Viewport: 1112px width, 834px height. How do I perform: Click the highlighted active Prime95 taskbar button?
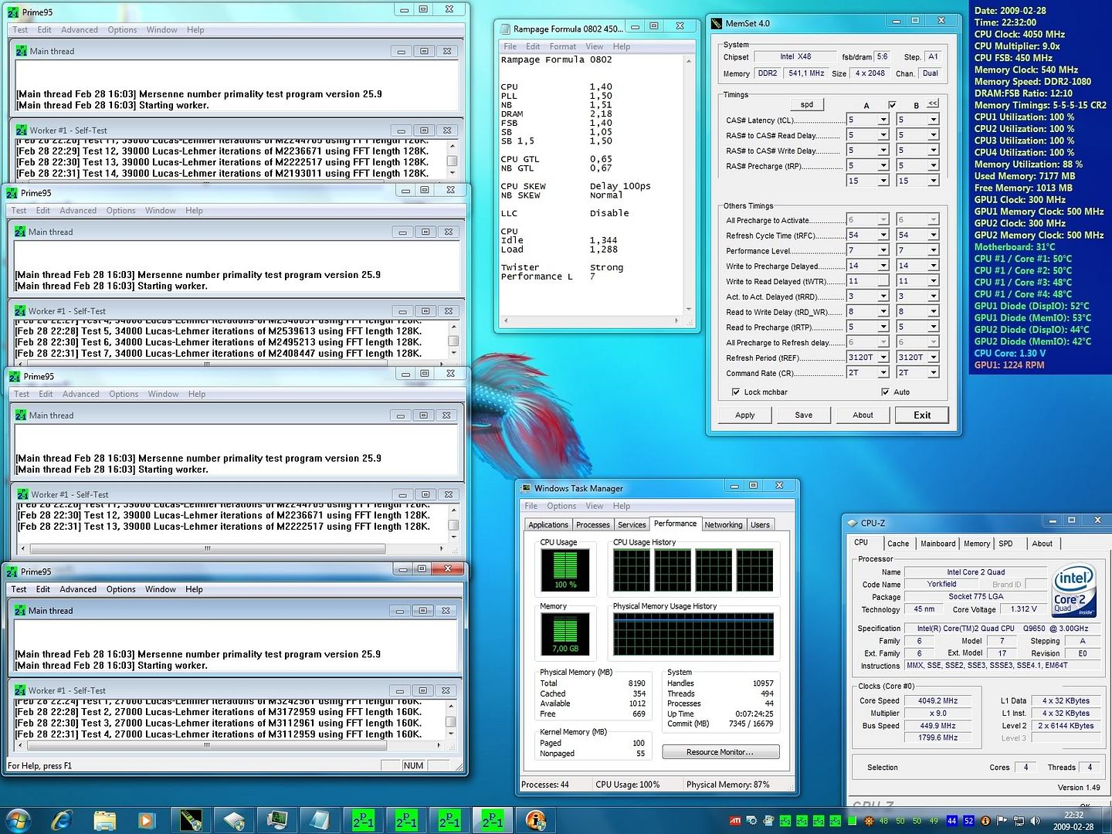coord(493,819)
